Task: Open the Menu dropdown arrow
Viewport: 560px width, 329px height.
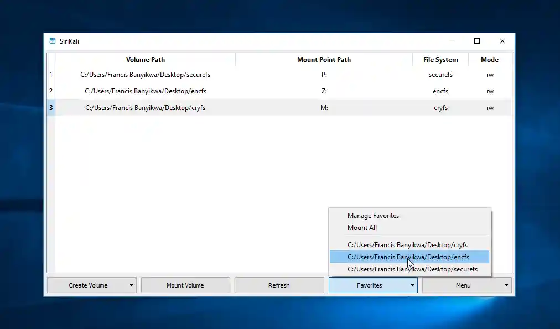Action: point(507,285)
